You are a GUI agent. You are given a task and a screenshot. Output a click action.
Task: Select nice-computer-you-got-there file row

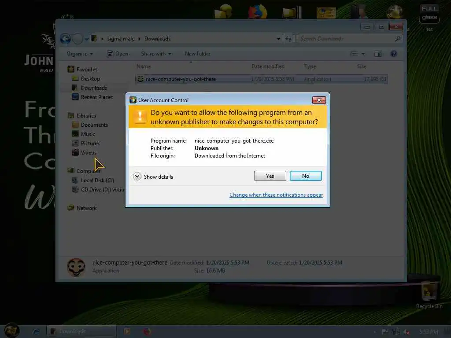(262, 79)
